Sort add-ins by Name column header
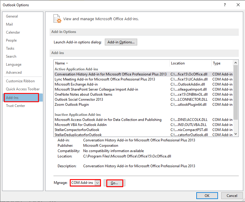 tap(112, 63)
